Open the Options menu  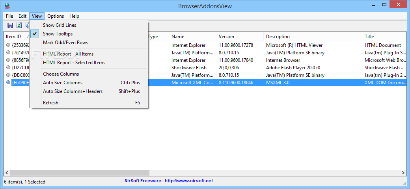(56, 16)
